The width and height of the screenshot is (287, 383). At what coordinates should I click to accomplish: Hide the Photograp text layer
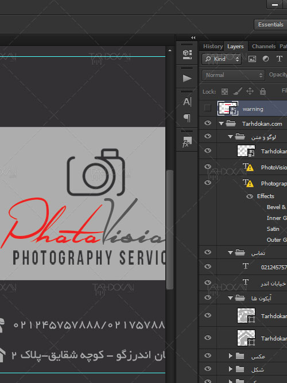click(208, 183)
